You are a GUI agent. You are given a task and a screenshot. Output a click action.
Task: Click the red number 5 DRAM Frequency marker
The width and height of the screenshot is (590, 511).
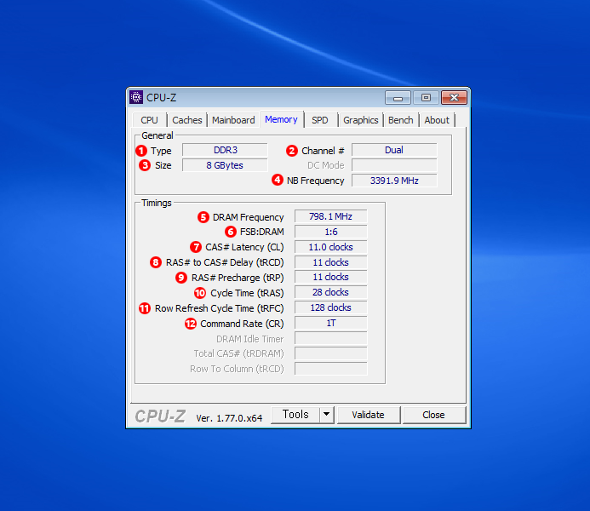point(203,217)
